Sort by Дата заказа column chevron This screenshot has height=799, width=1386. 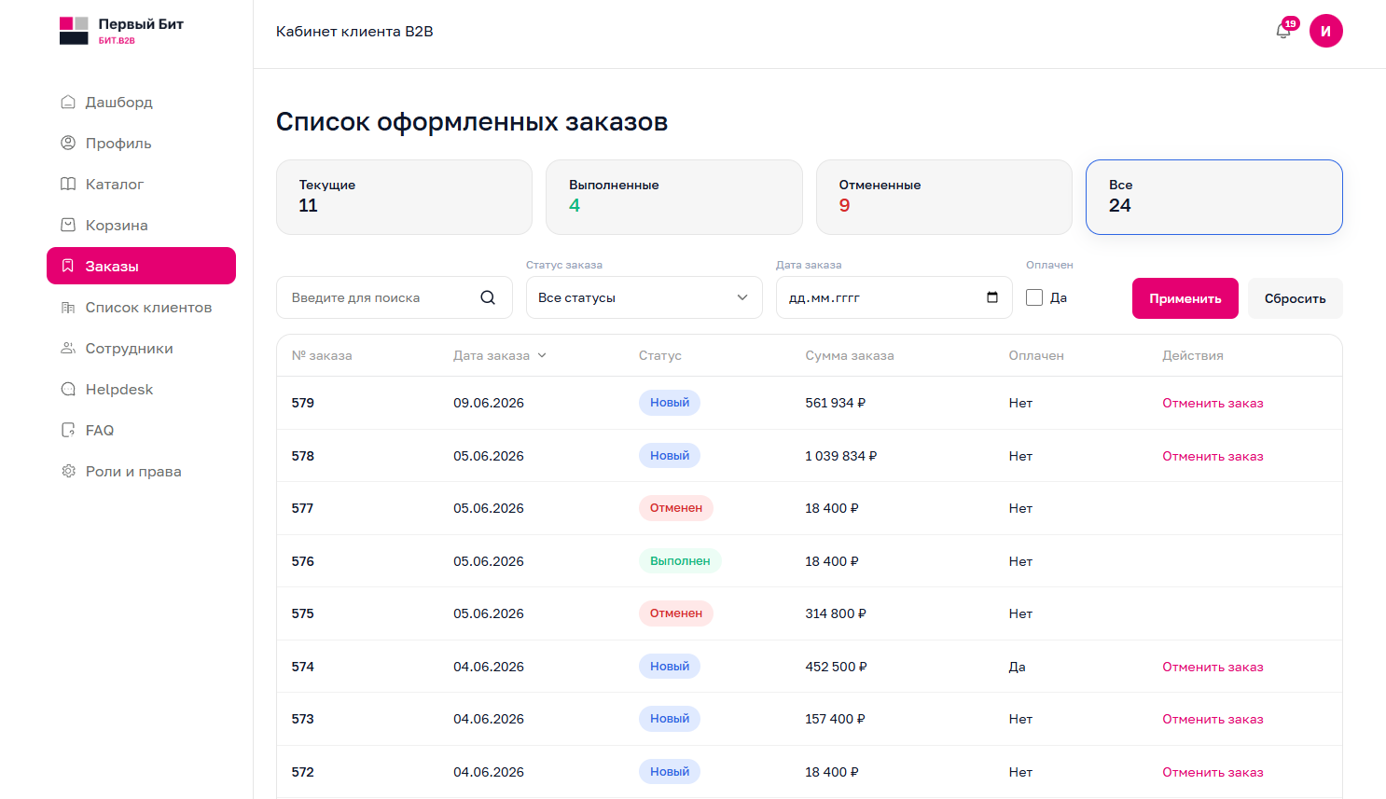coord(542,355)
